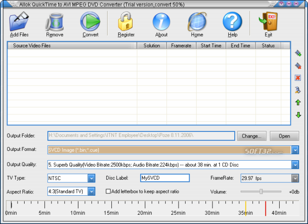The image size is (308, 224).
Task: Click the red marker on timeline ruler
Action: point(266,209)
